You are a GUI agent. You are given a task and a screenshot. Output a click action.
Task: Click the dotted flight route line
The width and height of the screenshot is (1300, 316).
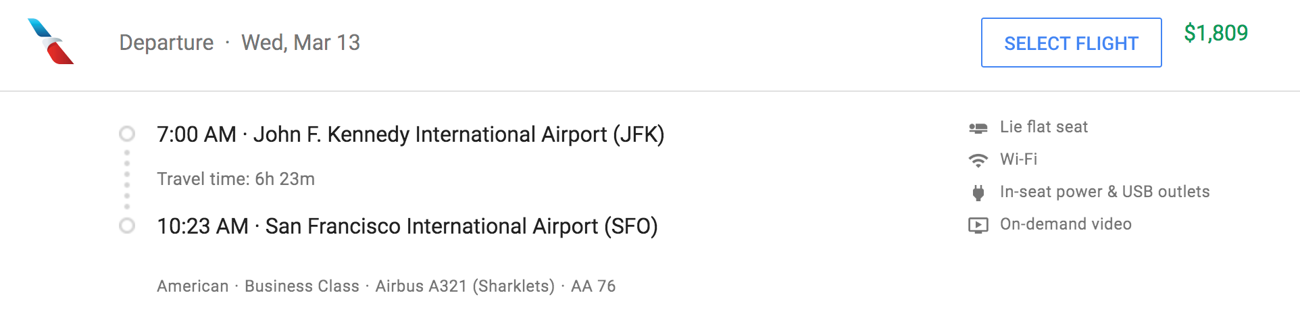127,180
